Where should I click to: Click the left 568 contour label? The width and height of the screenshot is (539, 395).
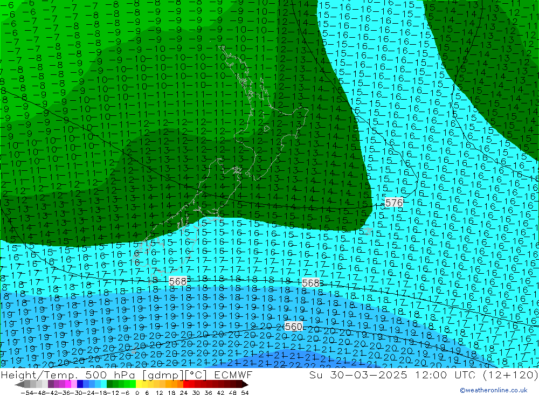pyautogui.click(x=178, y=281)
